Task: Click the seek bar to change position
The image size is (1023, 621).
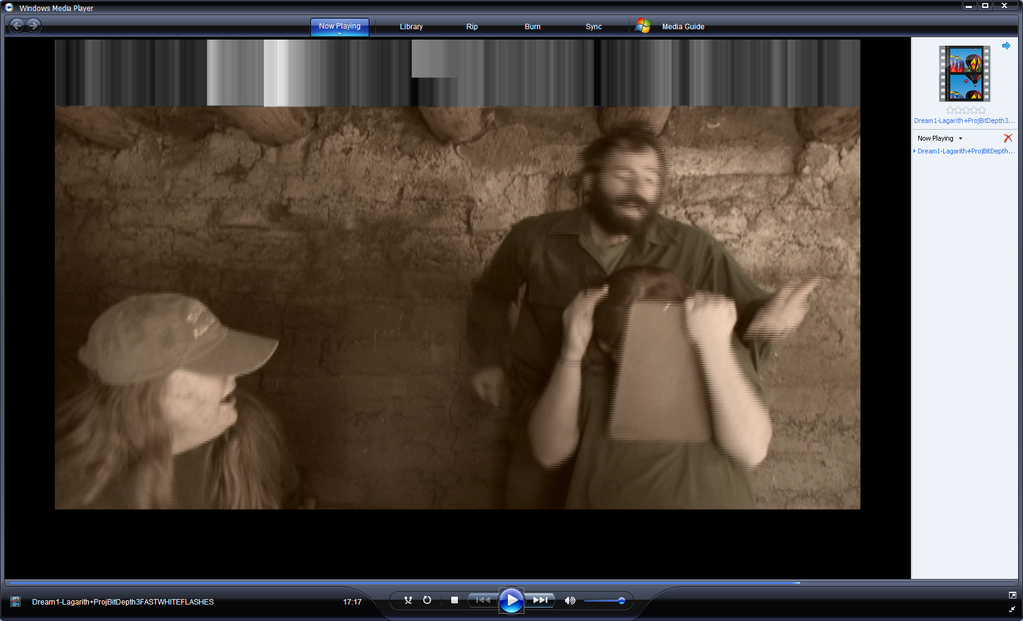Action: coord(511,583)
